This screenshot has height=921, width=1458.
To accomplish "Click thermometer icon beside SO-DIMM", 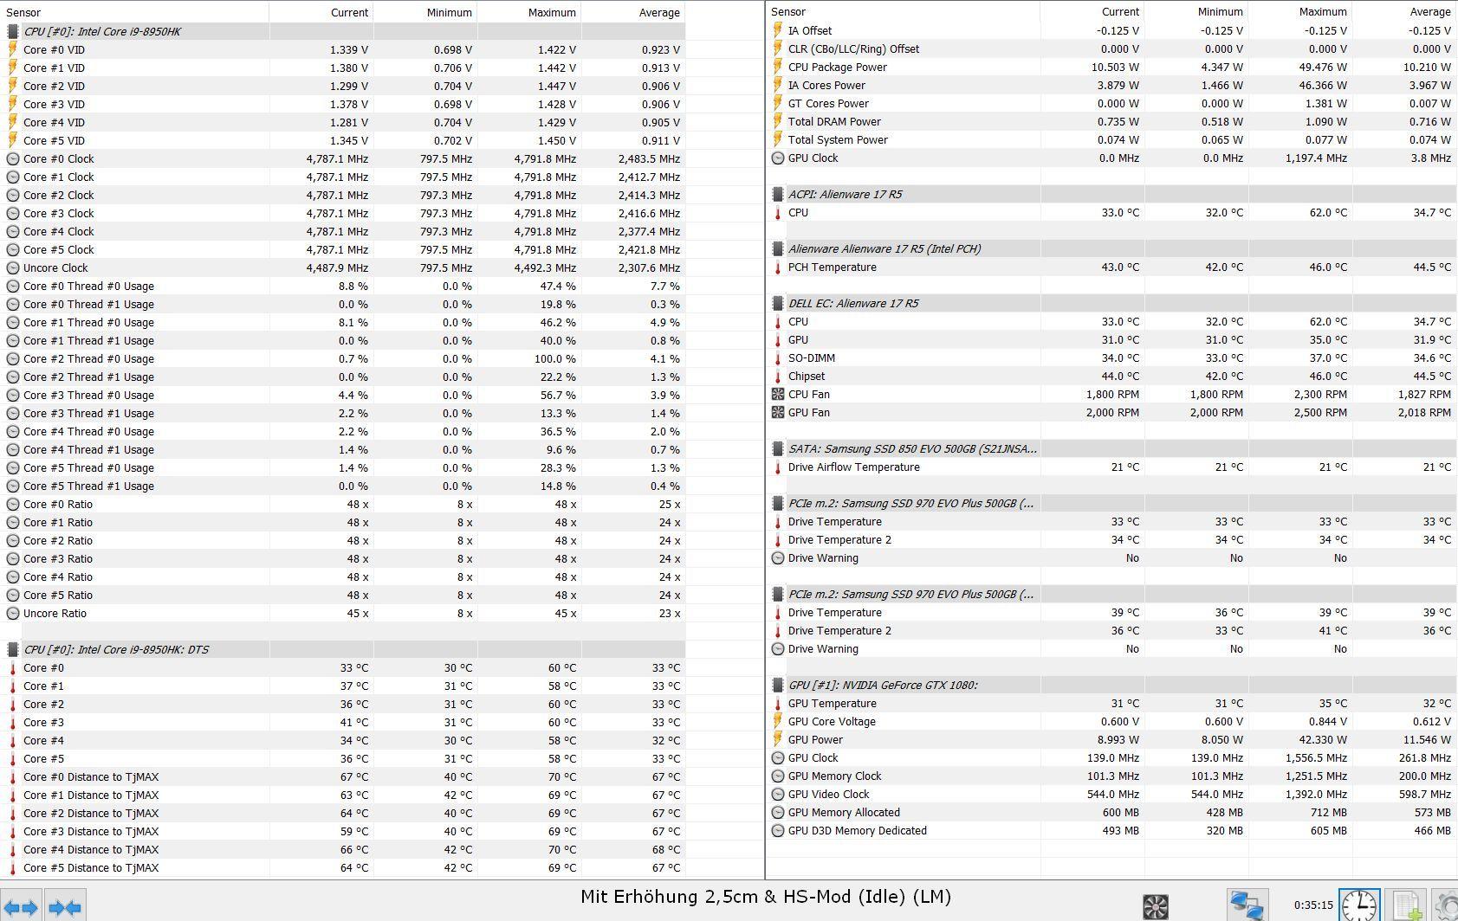I will click(x=778, y=358).
